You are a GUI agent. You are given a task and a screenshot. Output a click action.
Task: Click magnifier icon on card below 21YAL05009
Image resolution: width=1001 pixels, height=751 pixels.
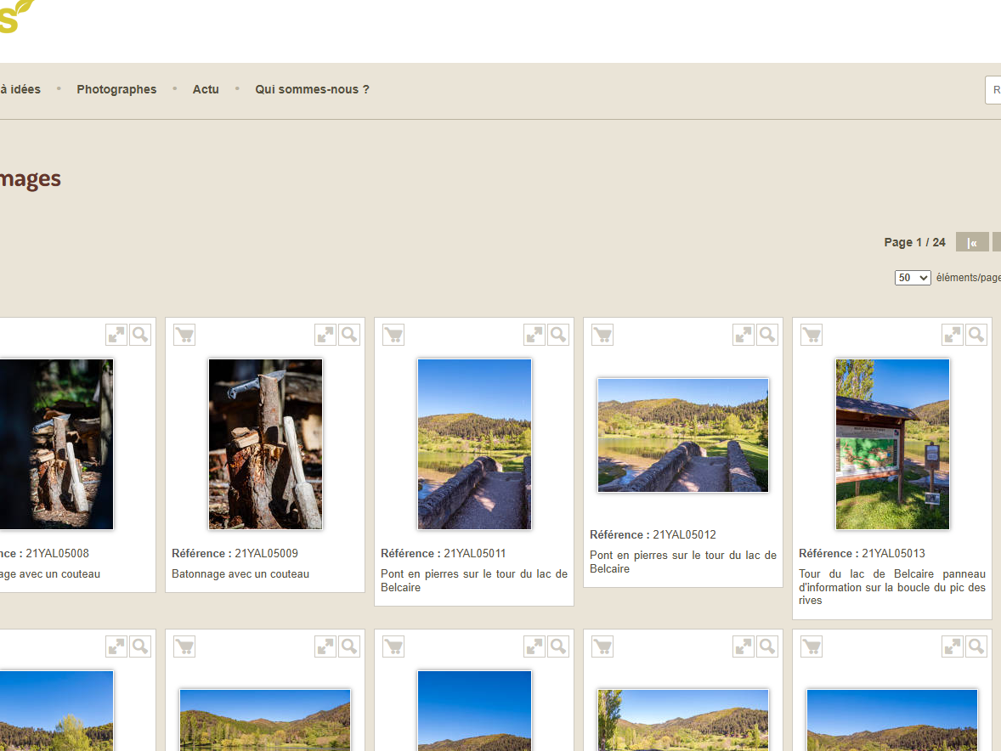click(349, 647)
